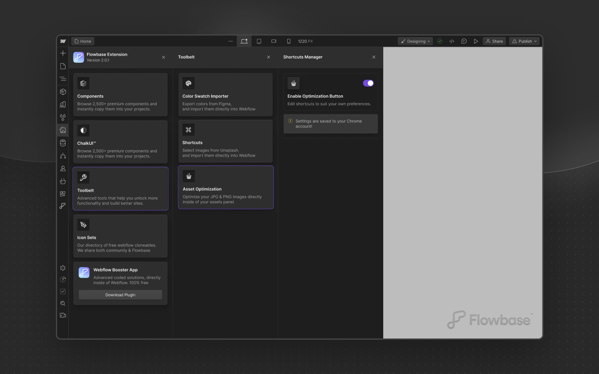This screenshot has height=374, width=599.
Task: Open the Designing mode dropdown
Action: point(415,41)
